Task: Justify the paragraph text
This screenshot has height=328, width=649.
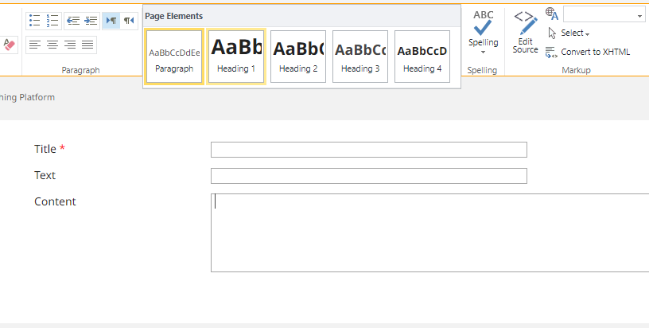Action: coord(87,45)
